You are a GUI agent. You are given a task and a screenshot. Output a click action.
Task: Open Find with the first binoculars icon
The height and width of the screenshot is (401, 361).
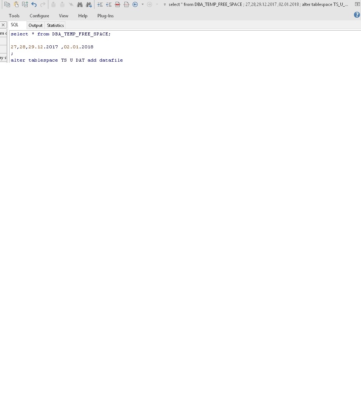[80, 4]
